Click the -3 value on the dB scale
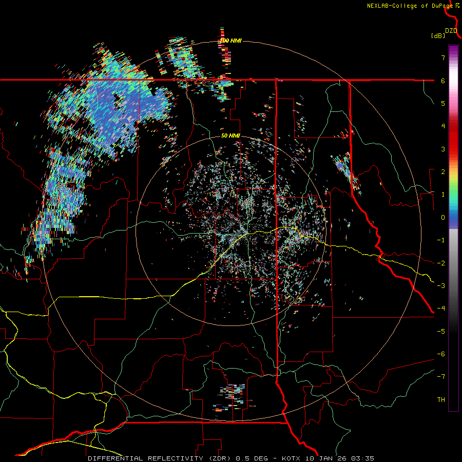462x462 pixels. click(x=441, y=286)
